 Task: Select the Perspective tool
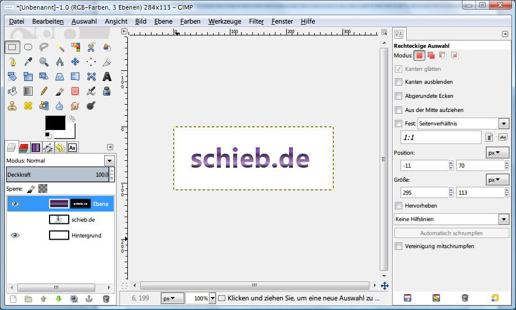tap(60, 77)
